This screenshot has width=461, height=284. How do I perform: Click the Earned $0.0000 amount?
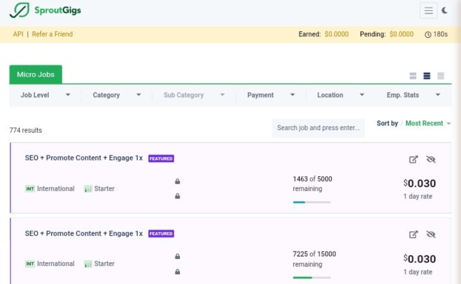tap(337, 34)
